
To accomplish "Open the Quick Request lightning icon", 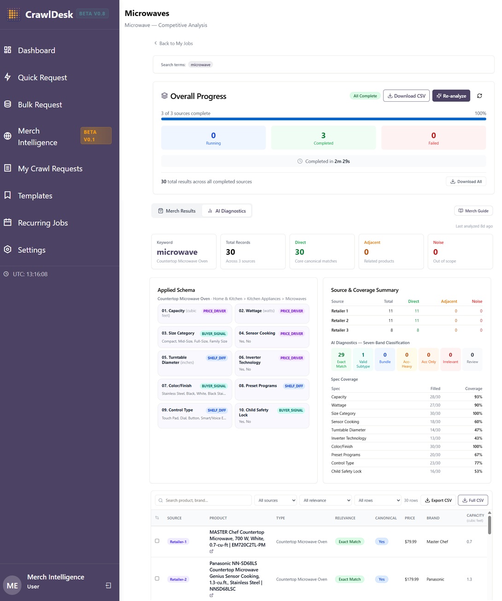I will (8, 77).
